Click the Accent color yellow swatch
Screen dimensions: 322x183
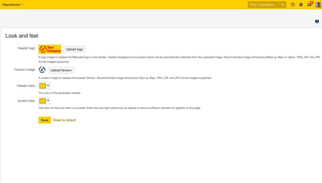(x=43, y=101)
